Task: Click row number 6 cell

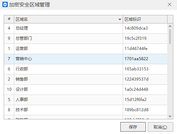Action: pos(9,69)
